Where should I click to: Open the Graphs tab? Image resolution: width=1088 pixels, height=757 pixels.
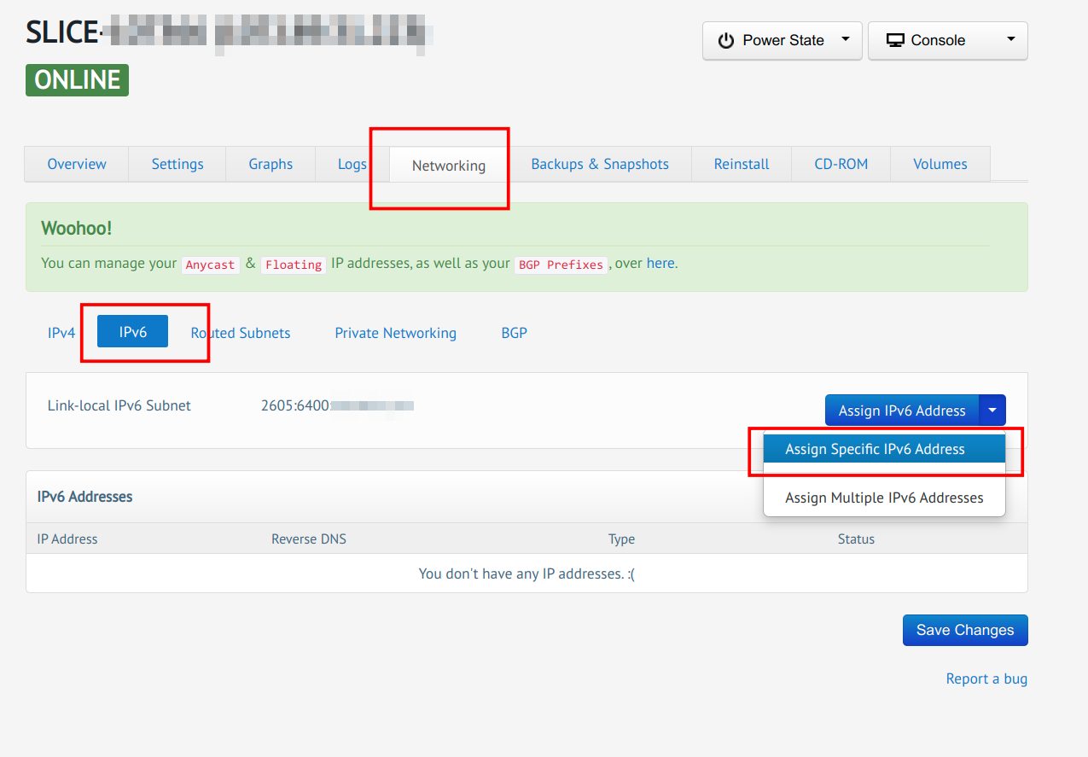pos(271,164)
